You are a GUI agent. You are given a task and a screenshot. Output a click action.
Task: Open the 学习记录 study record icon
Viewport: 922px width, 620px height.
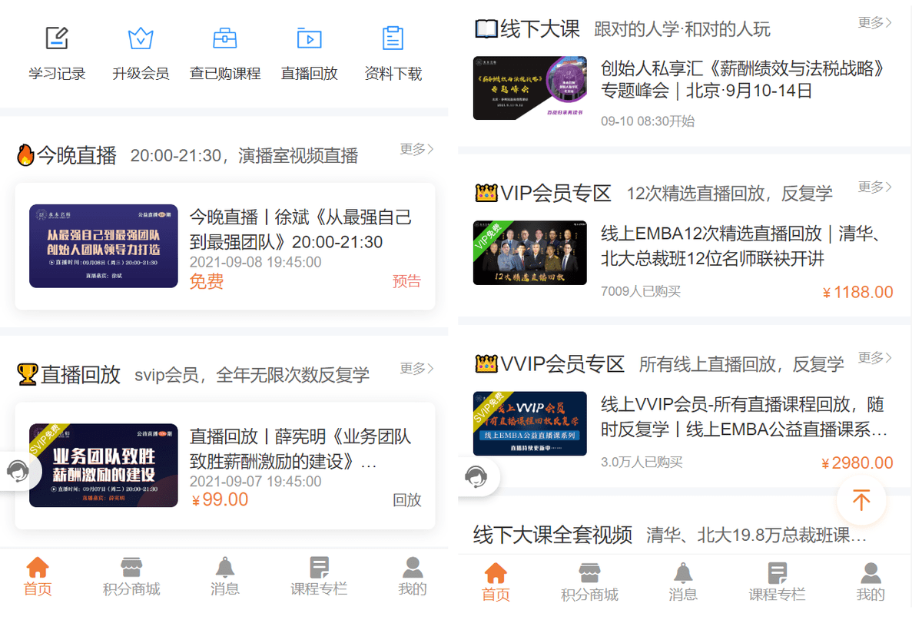(x=57, y=38)
